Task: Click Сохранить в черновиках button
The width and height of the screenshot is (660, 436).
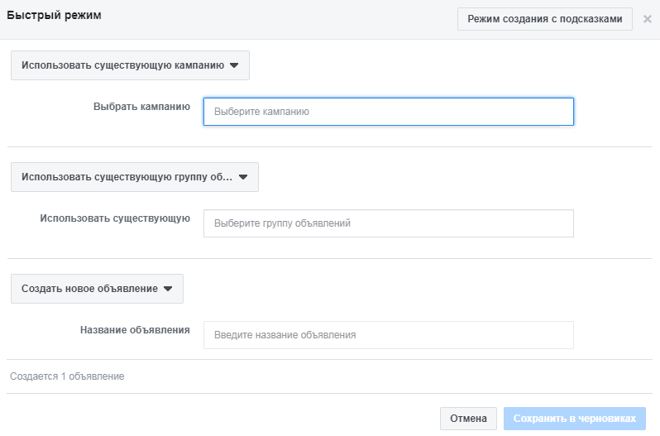Action: click(x=574, y=419)
